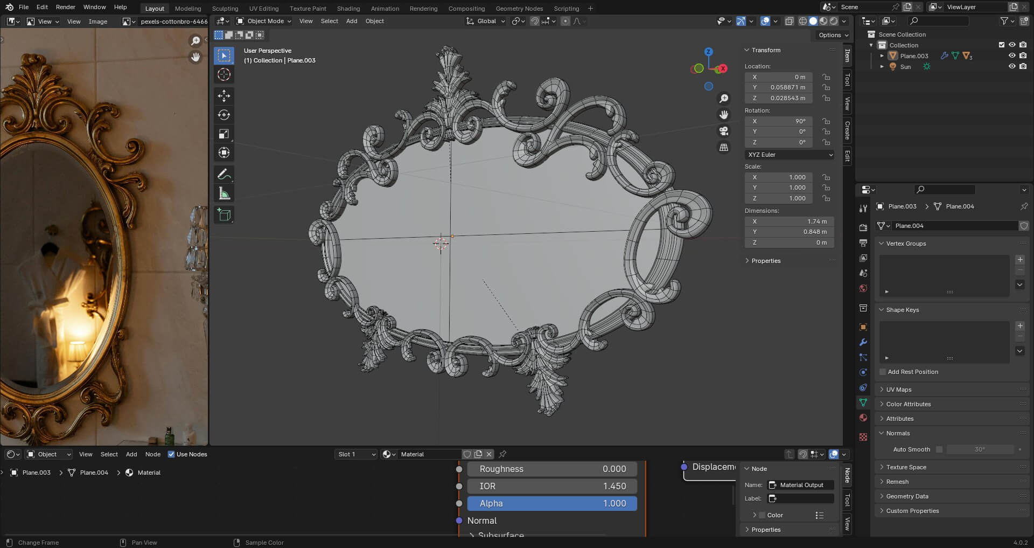Open the Global transform orientation dropdown
Screen dimensions: 1034x548
coord(486,21)
